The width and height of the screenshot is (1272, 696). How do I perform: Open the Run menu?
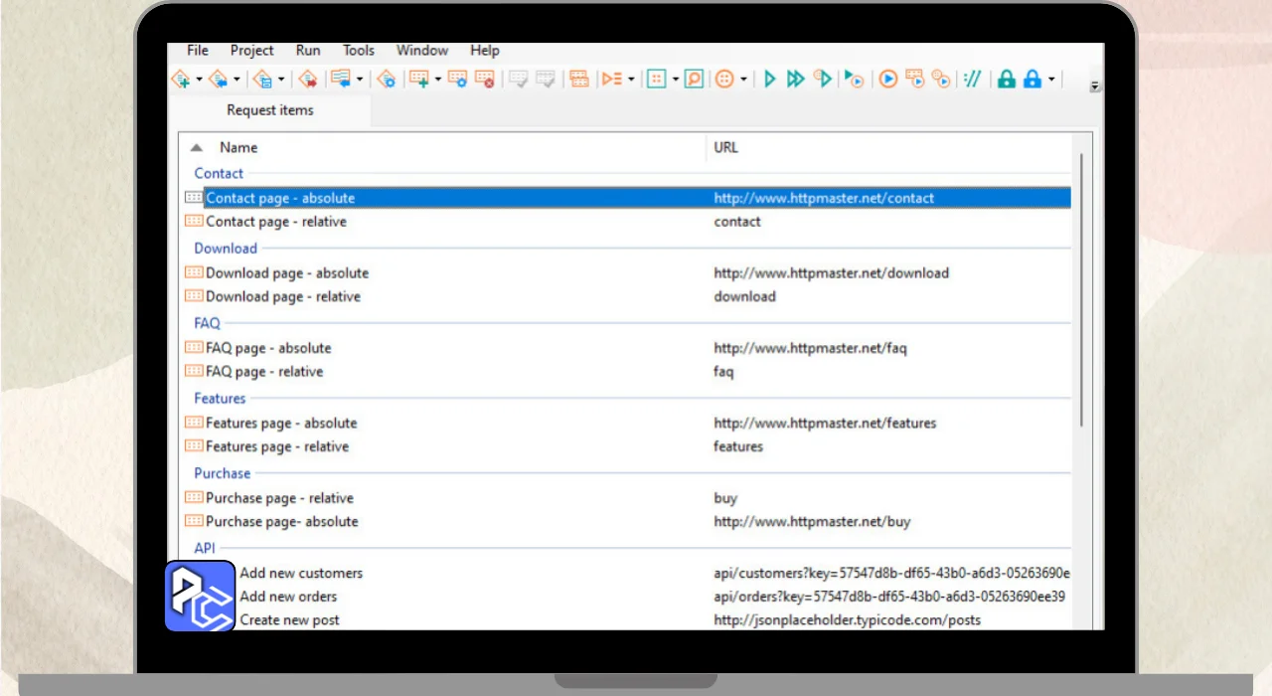click(308, 51)
